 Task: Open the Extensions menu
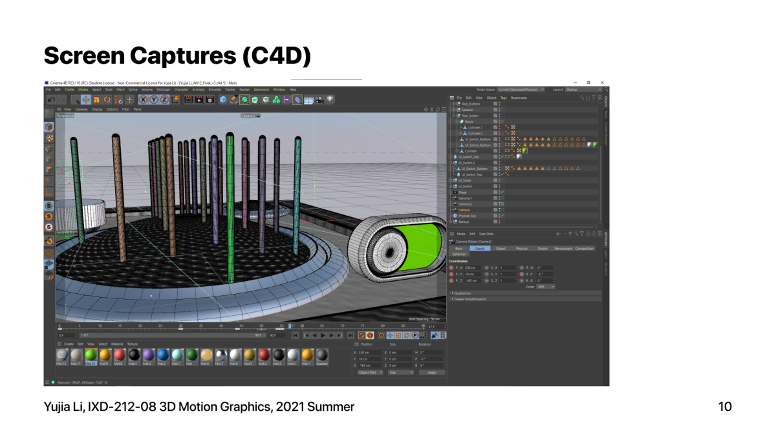261,90
